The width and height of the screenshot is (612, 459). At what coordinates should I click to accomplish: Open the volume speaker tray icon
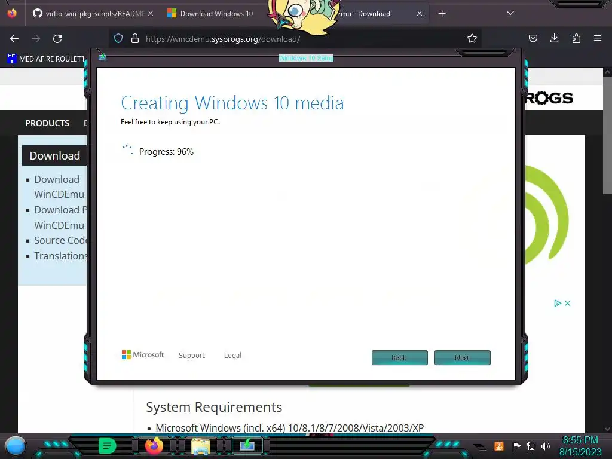point(546,446)
